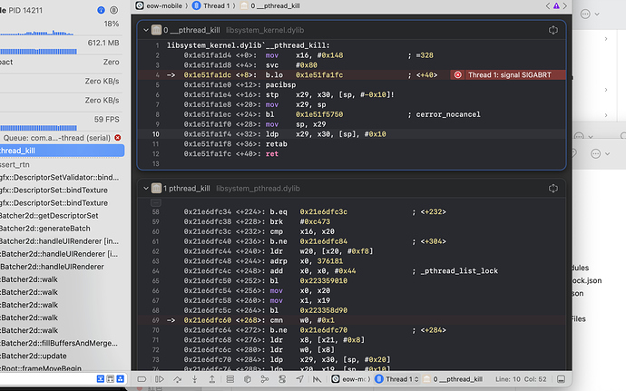Open the Thread 1 popup in the debug bar
The width and height of the screenshot is (626, 391).
coord(397,379)
